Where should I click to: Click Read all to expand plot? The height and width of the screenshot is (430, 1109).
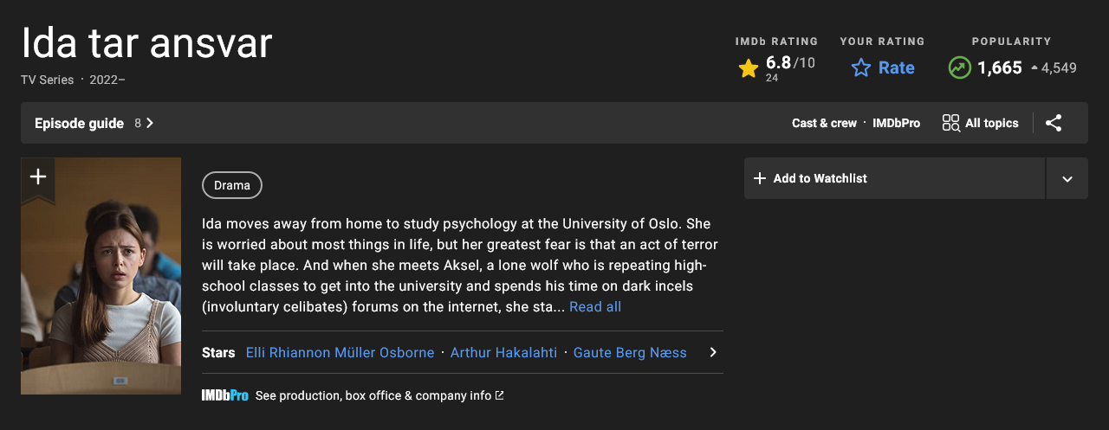595,307
